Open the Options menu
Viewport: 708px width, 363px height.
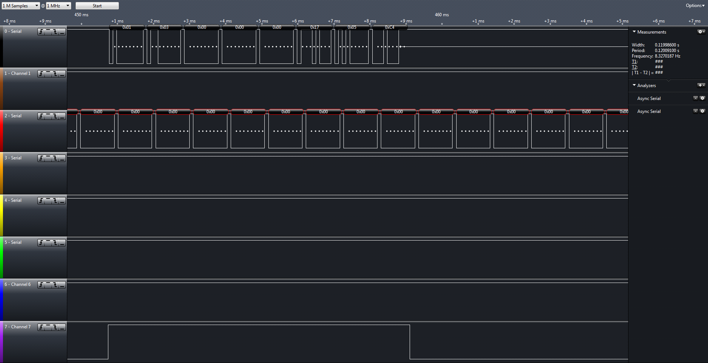tap(695, 6)
